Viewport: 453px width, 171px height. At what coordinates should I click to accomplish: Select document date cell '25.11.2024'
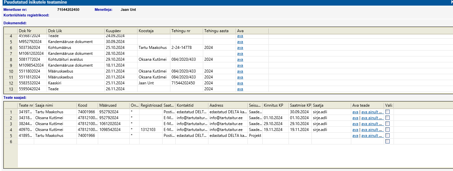[121, 83]
